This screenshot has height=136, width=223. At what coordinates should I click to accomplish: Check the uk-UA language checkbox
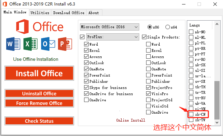click(x=191, y=103)
